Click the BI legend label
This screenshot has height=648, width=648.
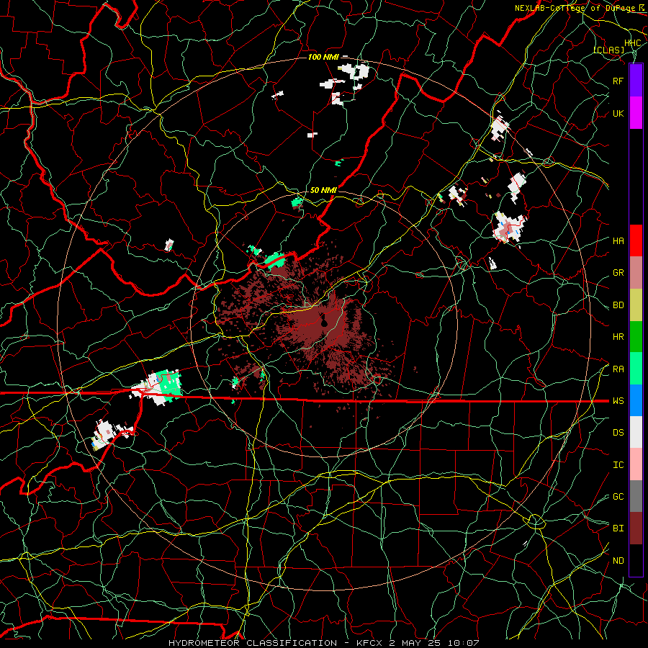(618, 528)
